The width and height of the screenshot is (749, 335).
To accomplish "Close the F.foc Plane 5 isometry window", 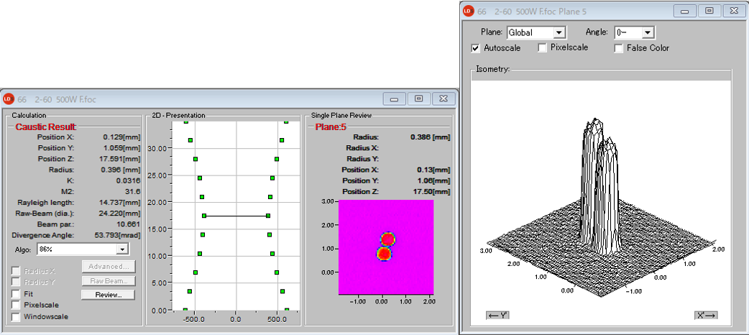I will click(734, 11).
